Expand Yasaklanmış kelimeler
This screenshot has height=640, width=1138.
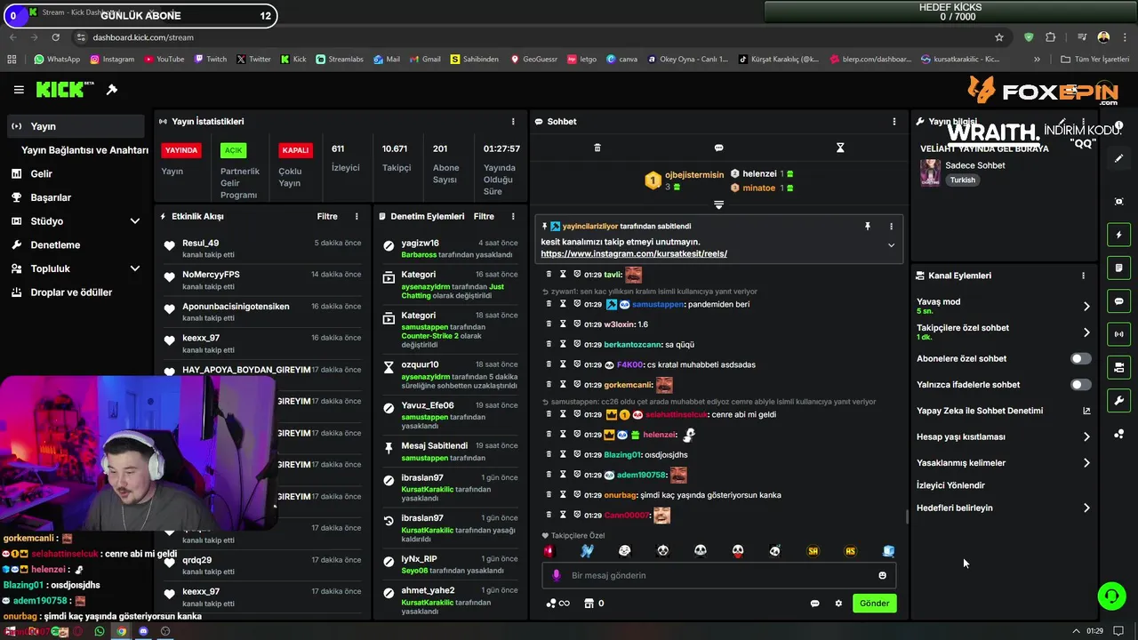click(x=1086, y=463)
